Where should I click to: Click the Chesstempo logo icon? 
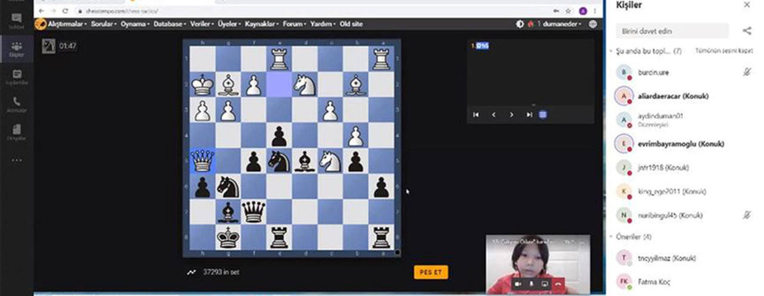(x=40, y=24)
